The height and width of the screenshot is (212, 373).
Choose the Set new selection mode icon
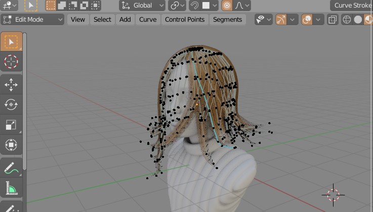tap(51, 5)
